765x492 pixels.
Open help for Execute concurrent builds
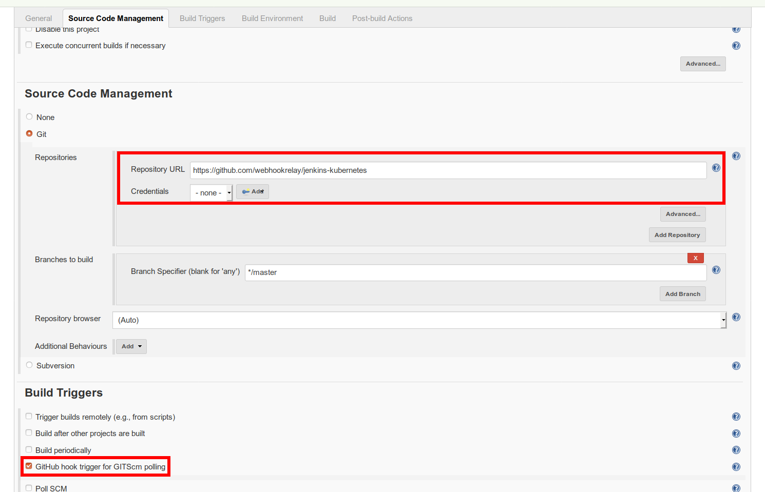point(736,45)
